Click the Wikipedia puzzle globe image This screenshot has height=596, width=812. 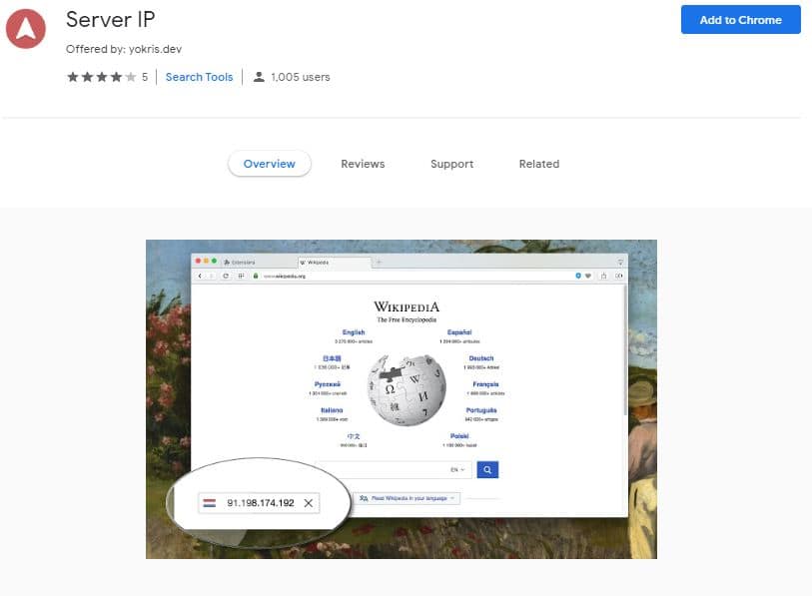coord(407,390)
